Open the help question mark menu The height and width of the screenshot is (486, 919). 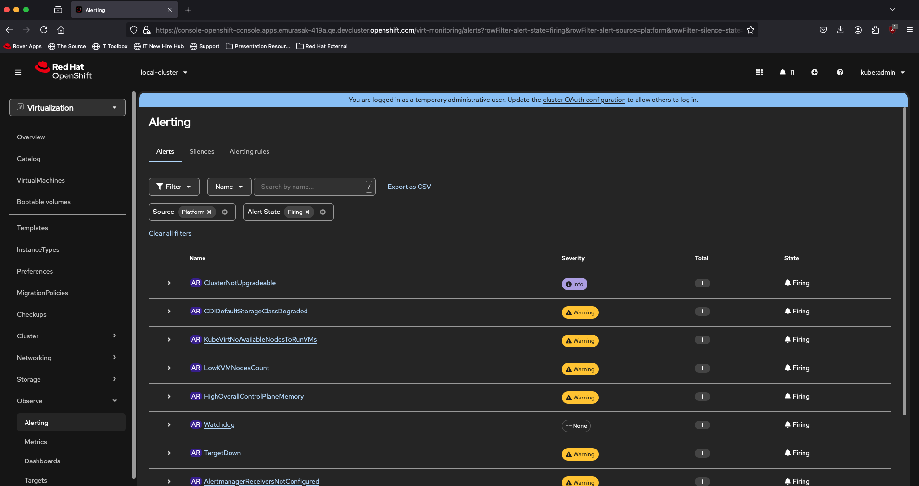pos(840,72)
